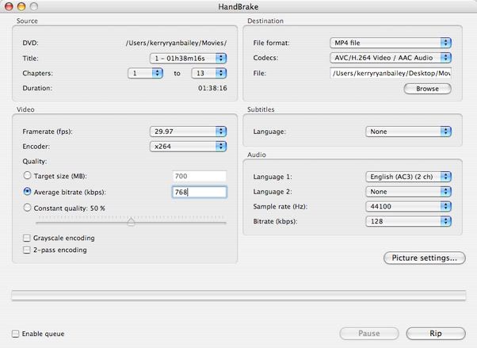The height and width of the screenshot is (348, 477).
Task: Minimize the window with yellow button
Action: pyautogui.click(x=21, y=6)
